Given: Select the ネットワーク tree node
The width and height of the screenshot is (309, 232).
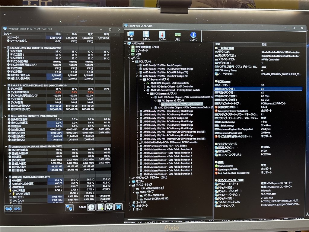Looking at the screenshot, I should (x=142, y=205).
